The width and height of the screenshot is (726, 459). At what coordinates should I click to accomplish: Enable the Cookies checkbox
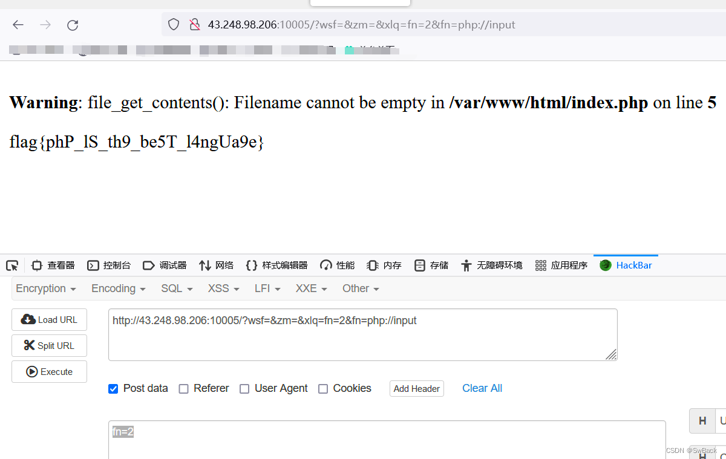(323, 389)
